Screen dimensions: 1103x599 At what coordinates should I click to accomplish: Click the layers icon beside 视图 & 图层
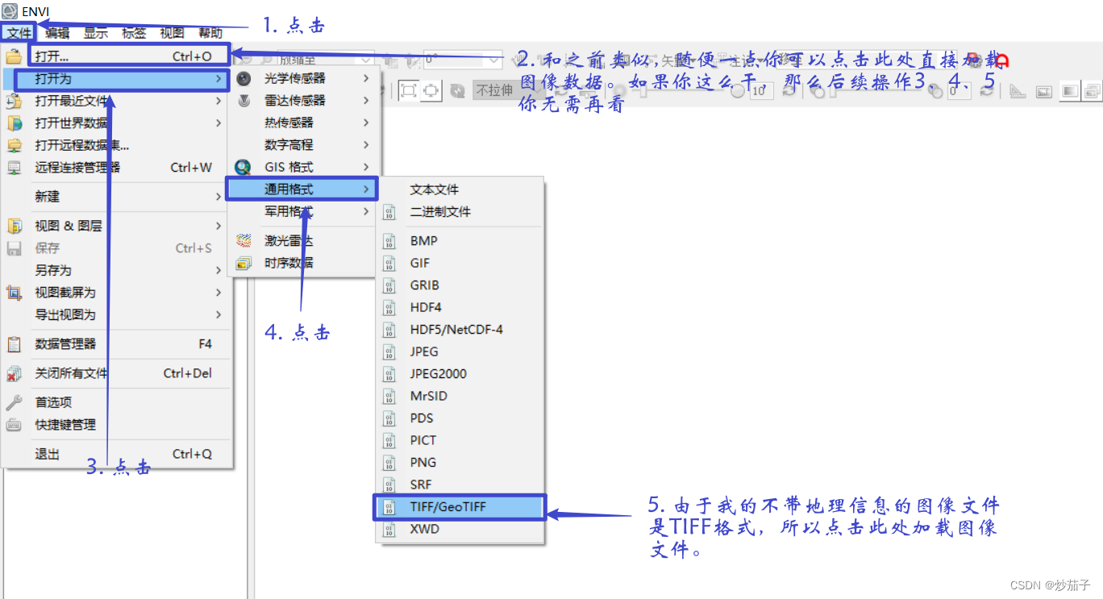[x=14, y=226]
